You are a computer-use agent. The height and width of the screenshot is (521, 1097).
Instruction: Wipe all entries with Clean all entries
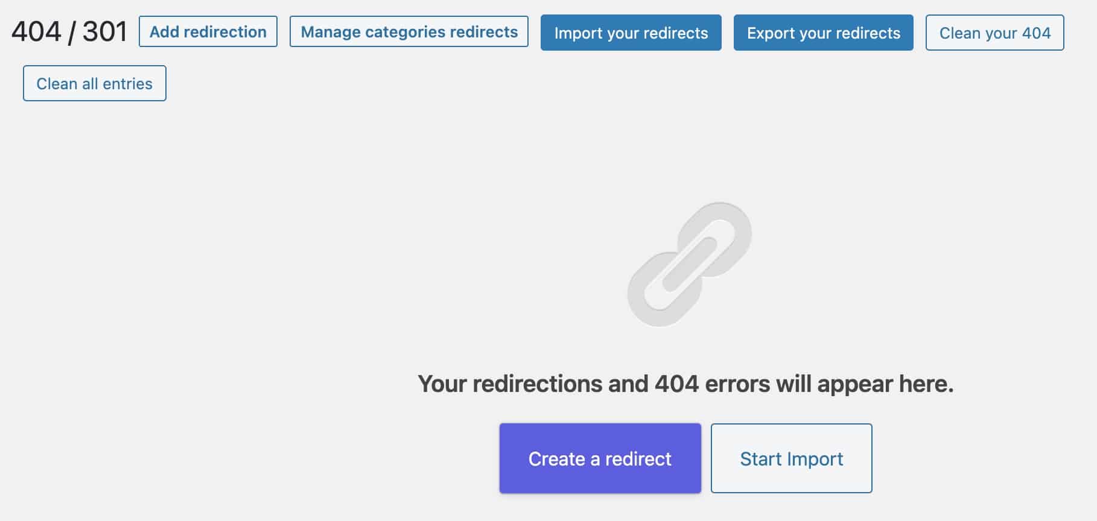point(95,83)
